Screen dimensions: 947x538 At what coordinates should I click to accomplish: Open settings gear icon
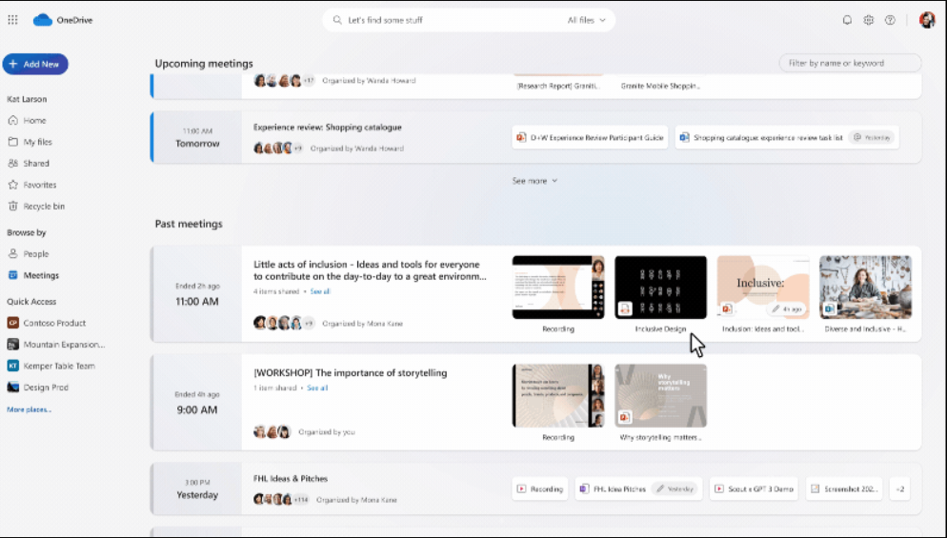869,20
